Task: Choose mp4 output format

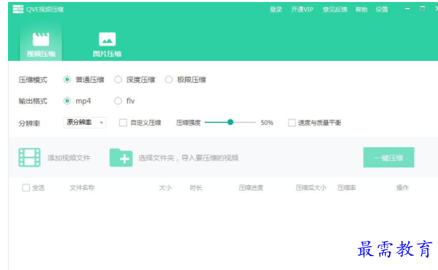Action: coord(67,101)
